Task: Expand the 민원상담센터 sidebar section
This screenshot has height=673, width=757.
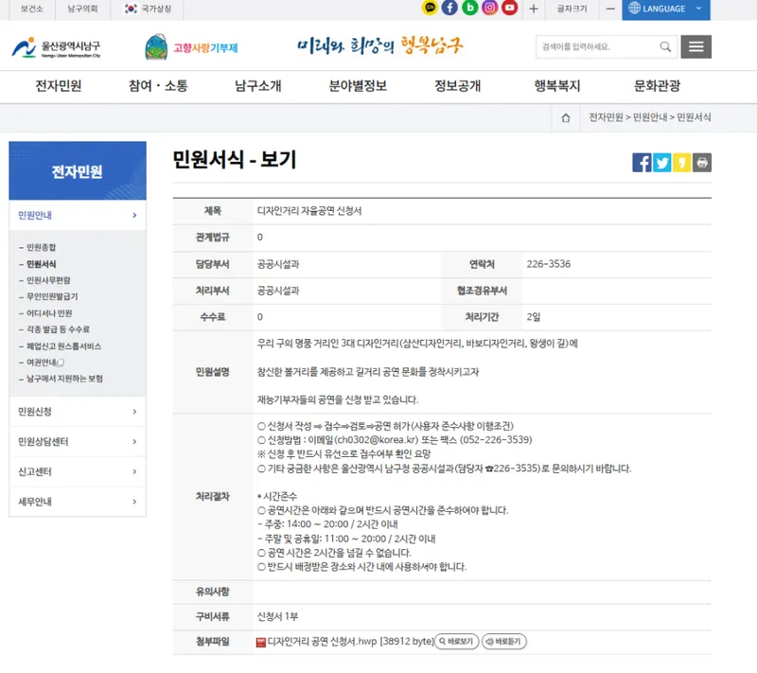Action: point(78,442)
